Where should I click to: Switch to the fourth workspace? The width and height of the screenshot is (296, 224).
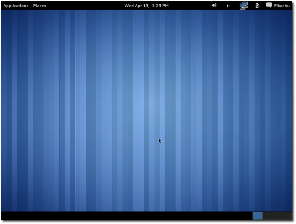(x=287, y=216)
